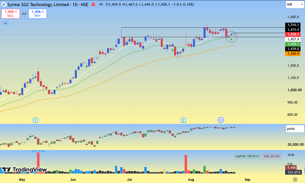The height and width of the screenshot is (183, 305).
Task: Click the 1,100.0 price axis label
Action: click(293, 78)
